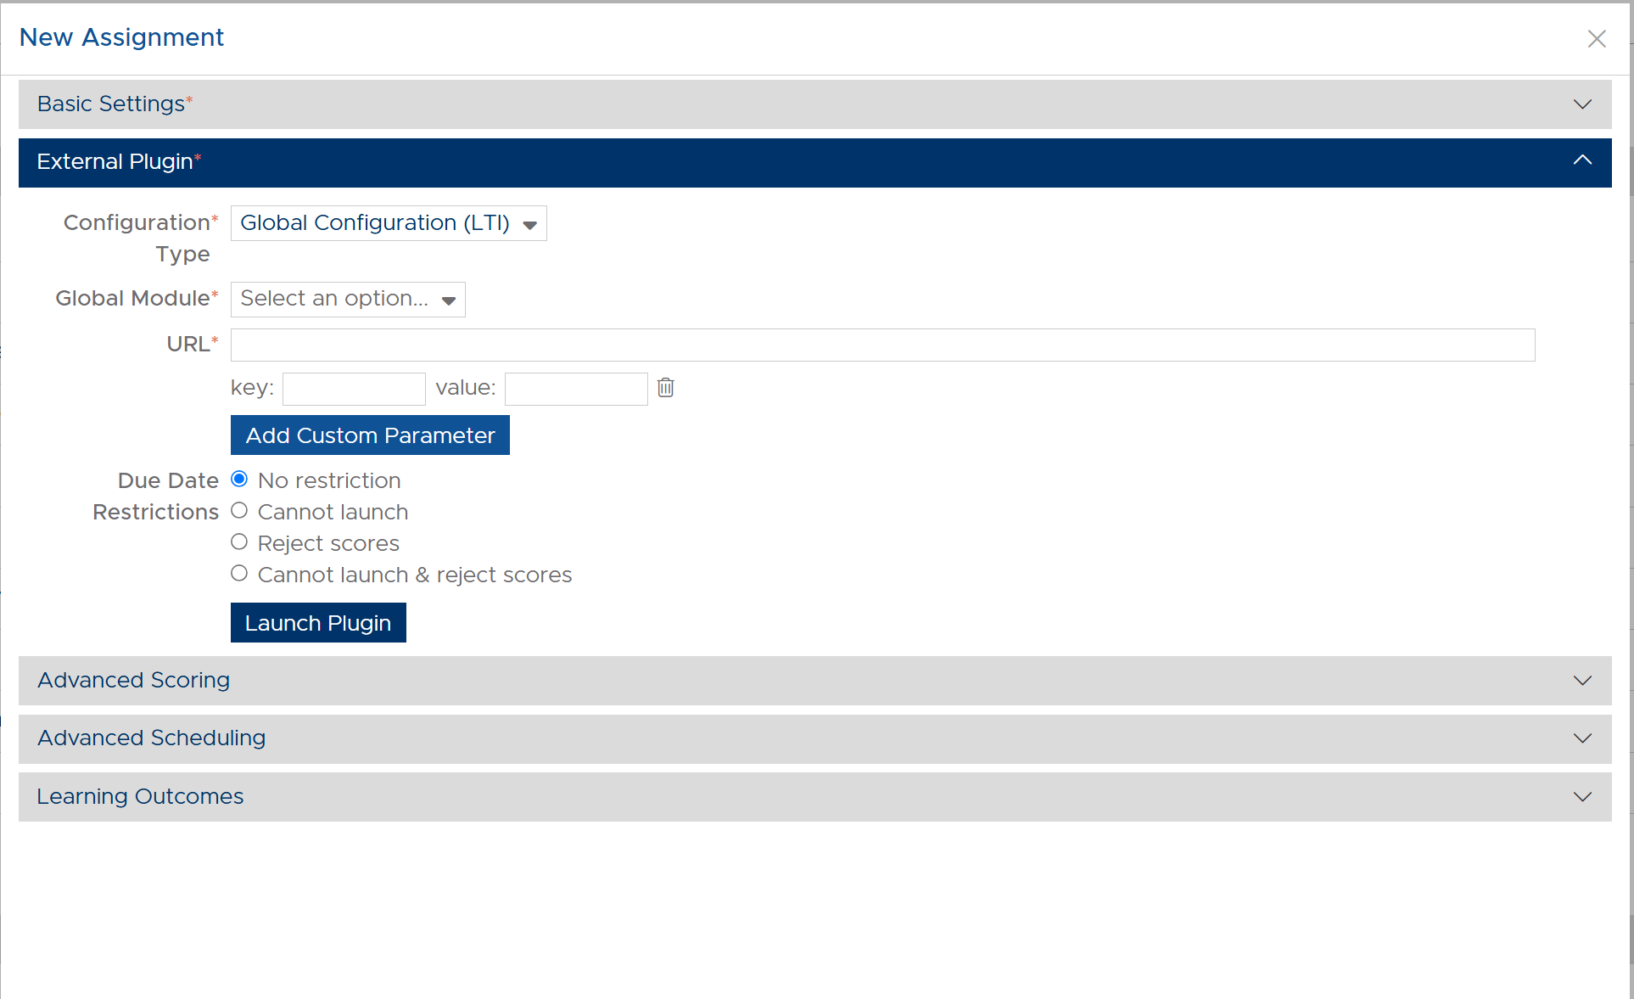The width and height of the screenshot is (1634, 999).
Task: Delete custom parameter with trash icon
Action: tap(666, 388)
